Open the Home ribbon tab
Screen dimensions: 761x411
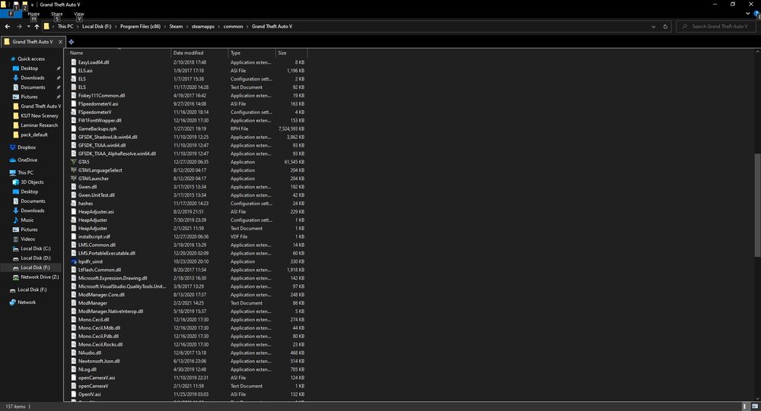pos(33,14)
